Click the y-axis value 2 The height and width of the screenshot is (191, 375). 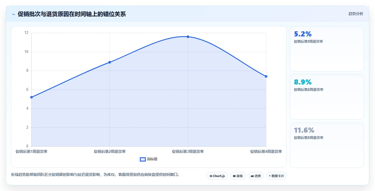coord(27,127)
